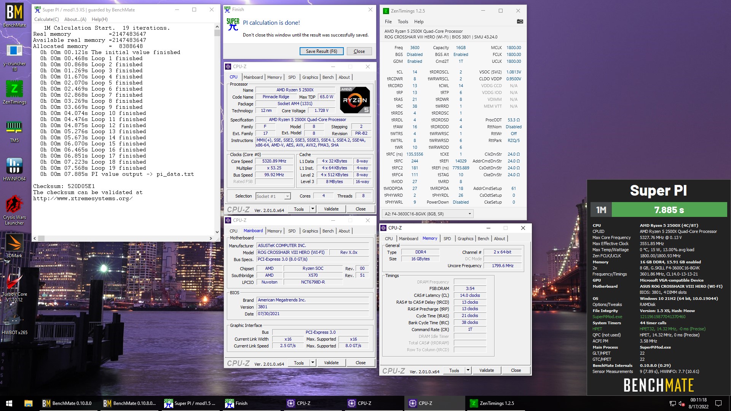Switch to SPD tab in top CPU-Z window
Screen dimensions: 731x411
pyautogui.click(x=292, y=77)
